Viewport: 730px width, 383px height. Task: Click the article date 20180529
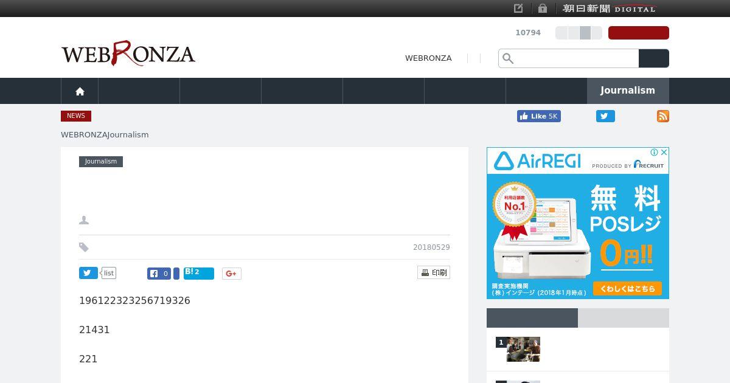(x=431, y=247)
